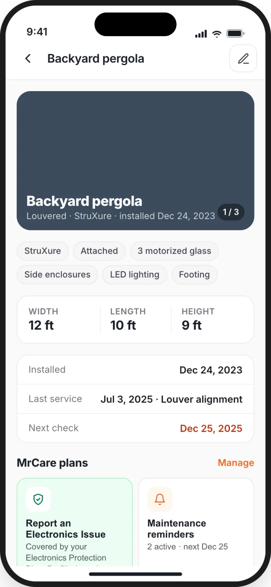The width and height of the screenshot is (271, 587).
Task: Select the Footing chip
Action: coord(194,275)
